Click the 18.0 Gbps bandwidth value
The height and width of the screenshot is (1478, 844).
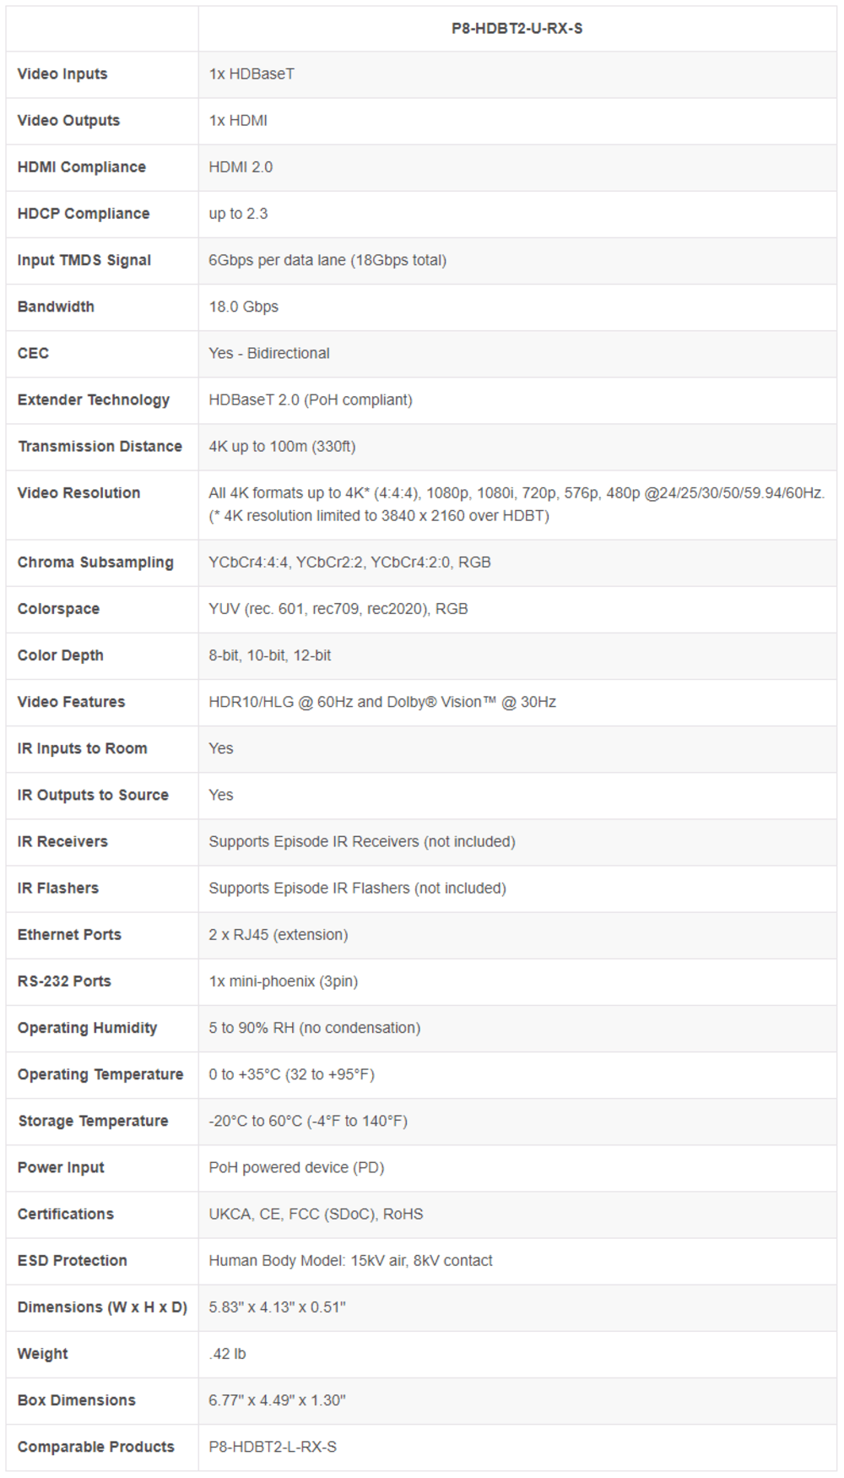click(243, 307)
